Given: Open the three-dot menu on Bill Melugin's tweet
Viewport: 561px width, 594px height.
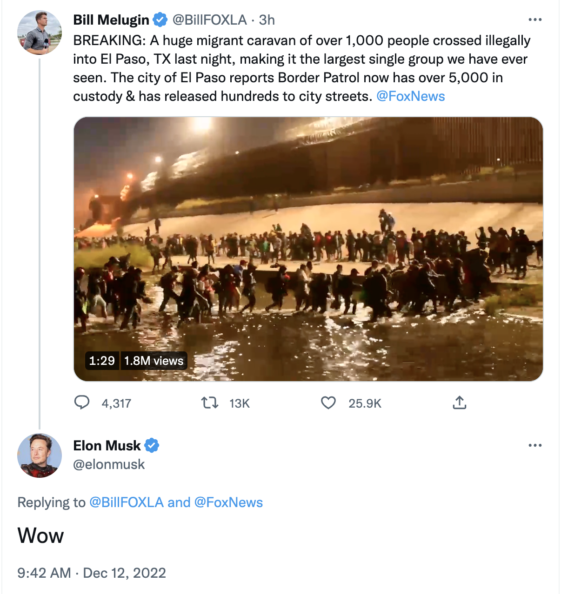Looking at the screenshot, I should (535, 20).
